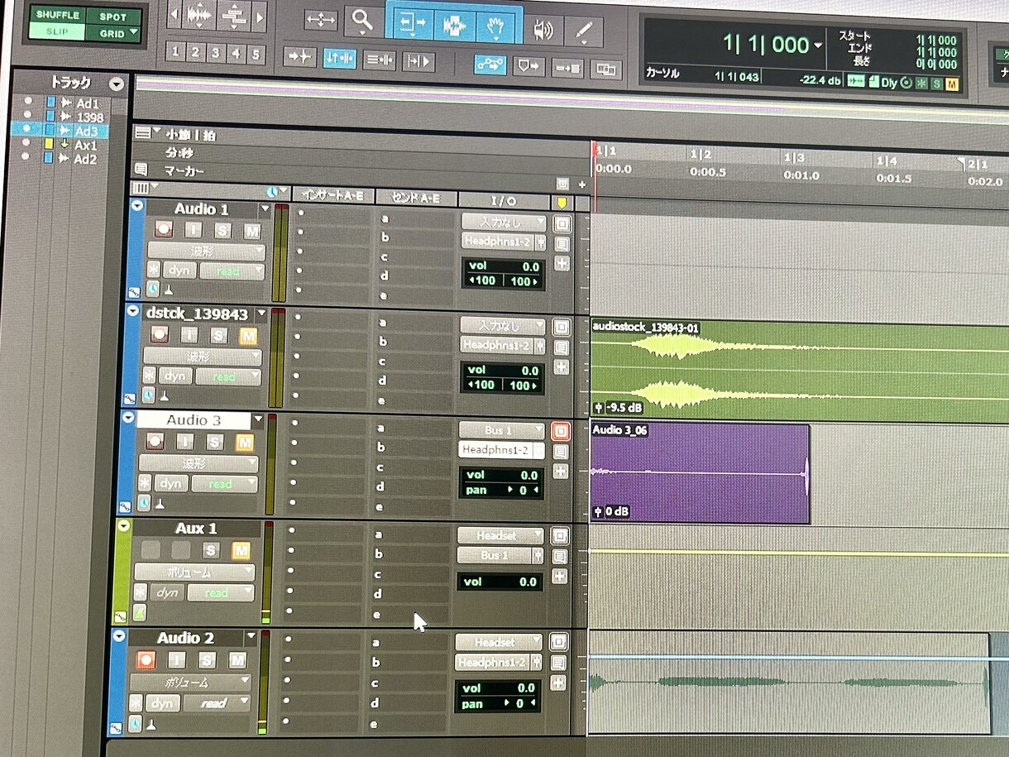Screen dimensions: 1009x757
Task: Select 1398 in the track list
Action: tap(90, 117)
